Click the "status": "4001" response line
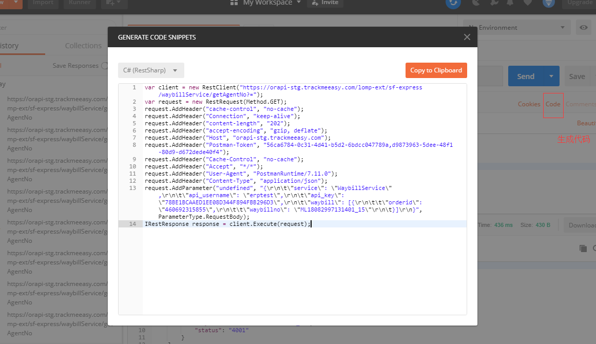 pos(222,330)
